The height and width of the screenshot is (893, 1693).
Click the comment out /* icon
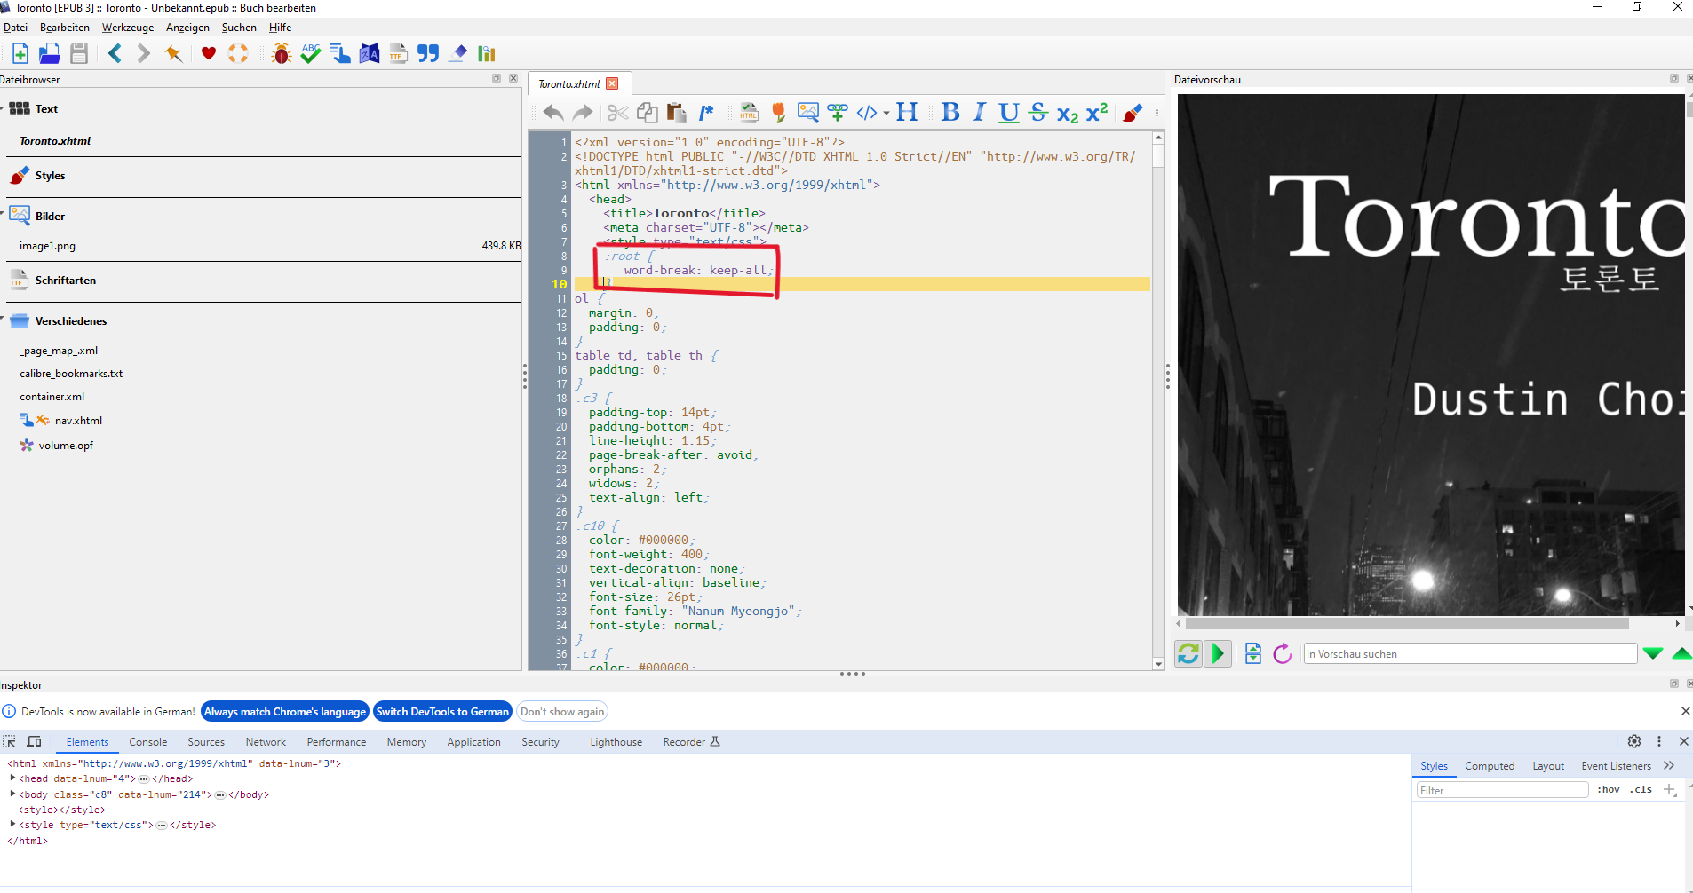pos(706,113)
